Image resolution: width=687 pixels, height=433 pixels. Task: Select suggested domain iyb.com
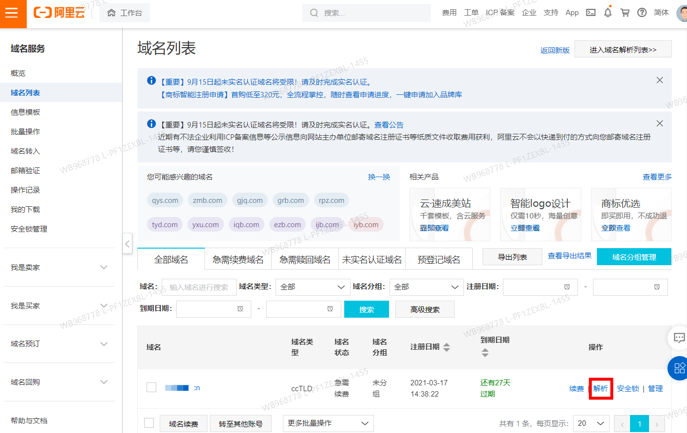[x=366, y=224]
